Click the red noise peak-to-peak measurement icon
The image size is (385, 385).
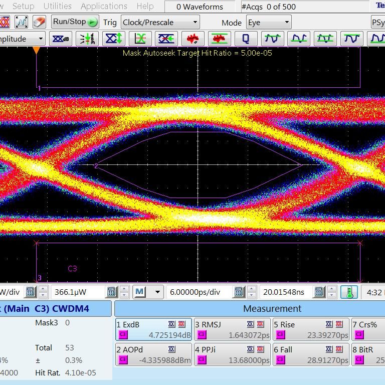[x=193, y=39]
